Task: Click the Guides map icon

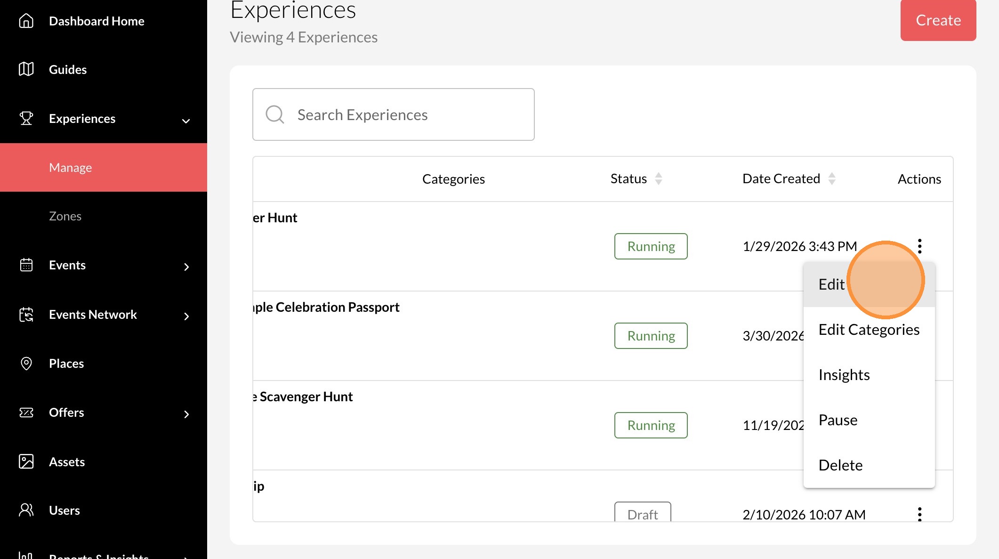Action: pyautogui.click(x=26, y=69)
